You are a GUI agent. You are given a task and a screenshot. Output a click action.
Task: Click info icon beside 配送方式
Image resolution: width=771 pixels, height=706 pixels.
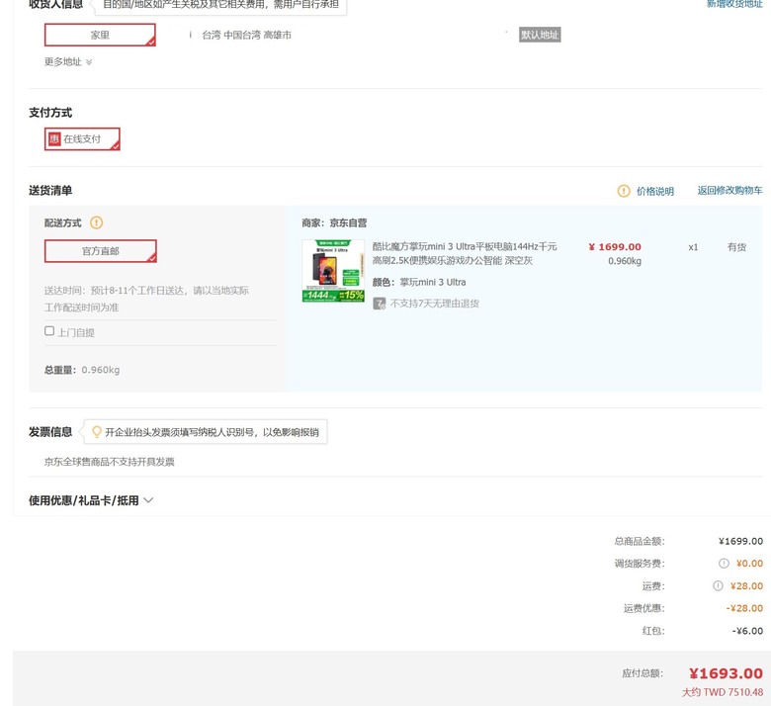click(x=97, y=222)
